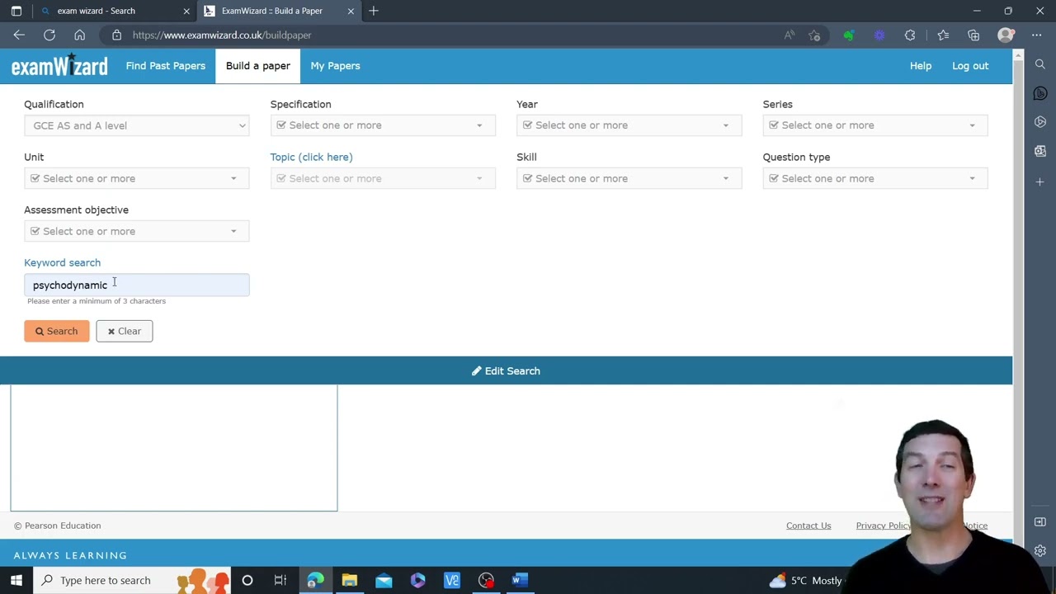The width and height of the screenshot is (1056, 594).
Task: Close the ExamWizard Build a Paper tab
Action: [351, 12]
